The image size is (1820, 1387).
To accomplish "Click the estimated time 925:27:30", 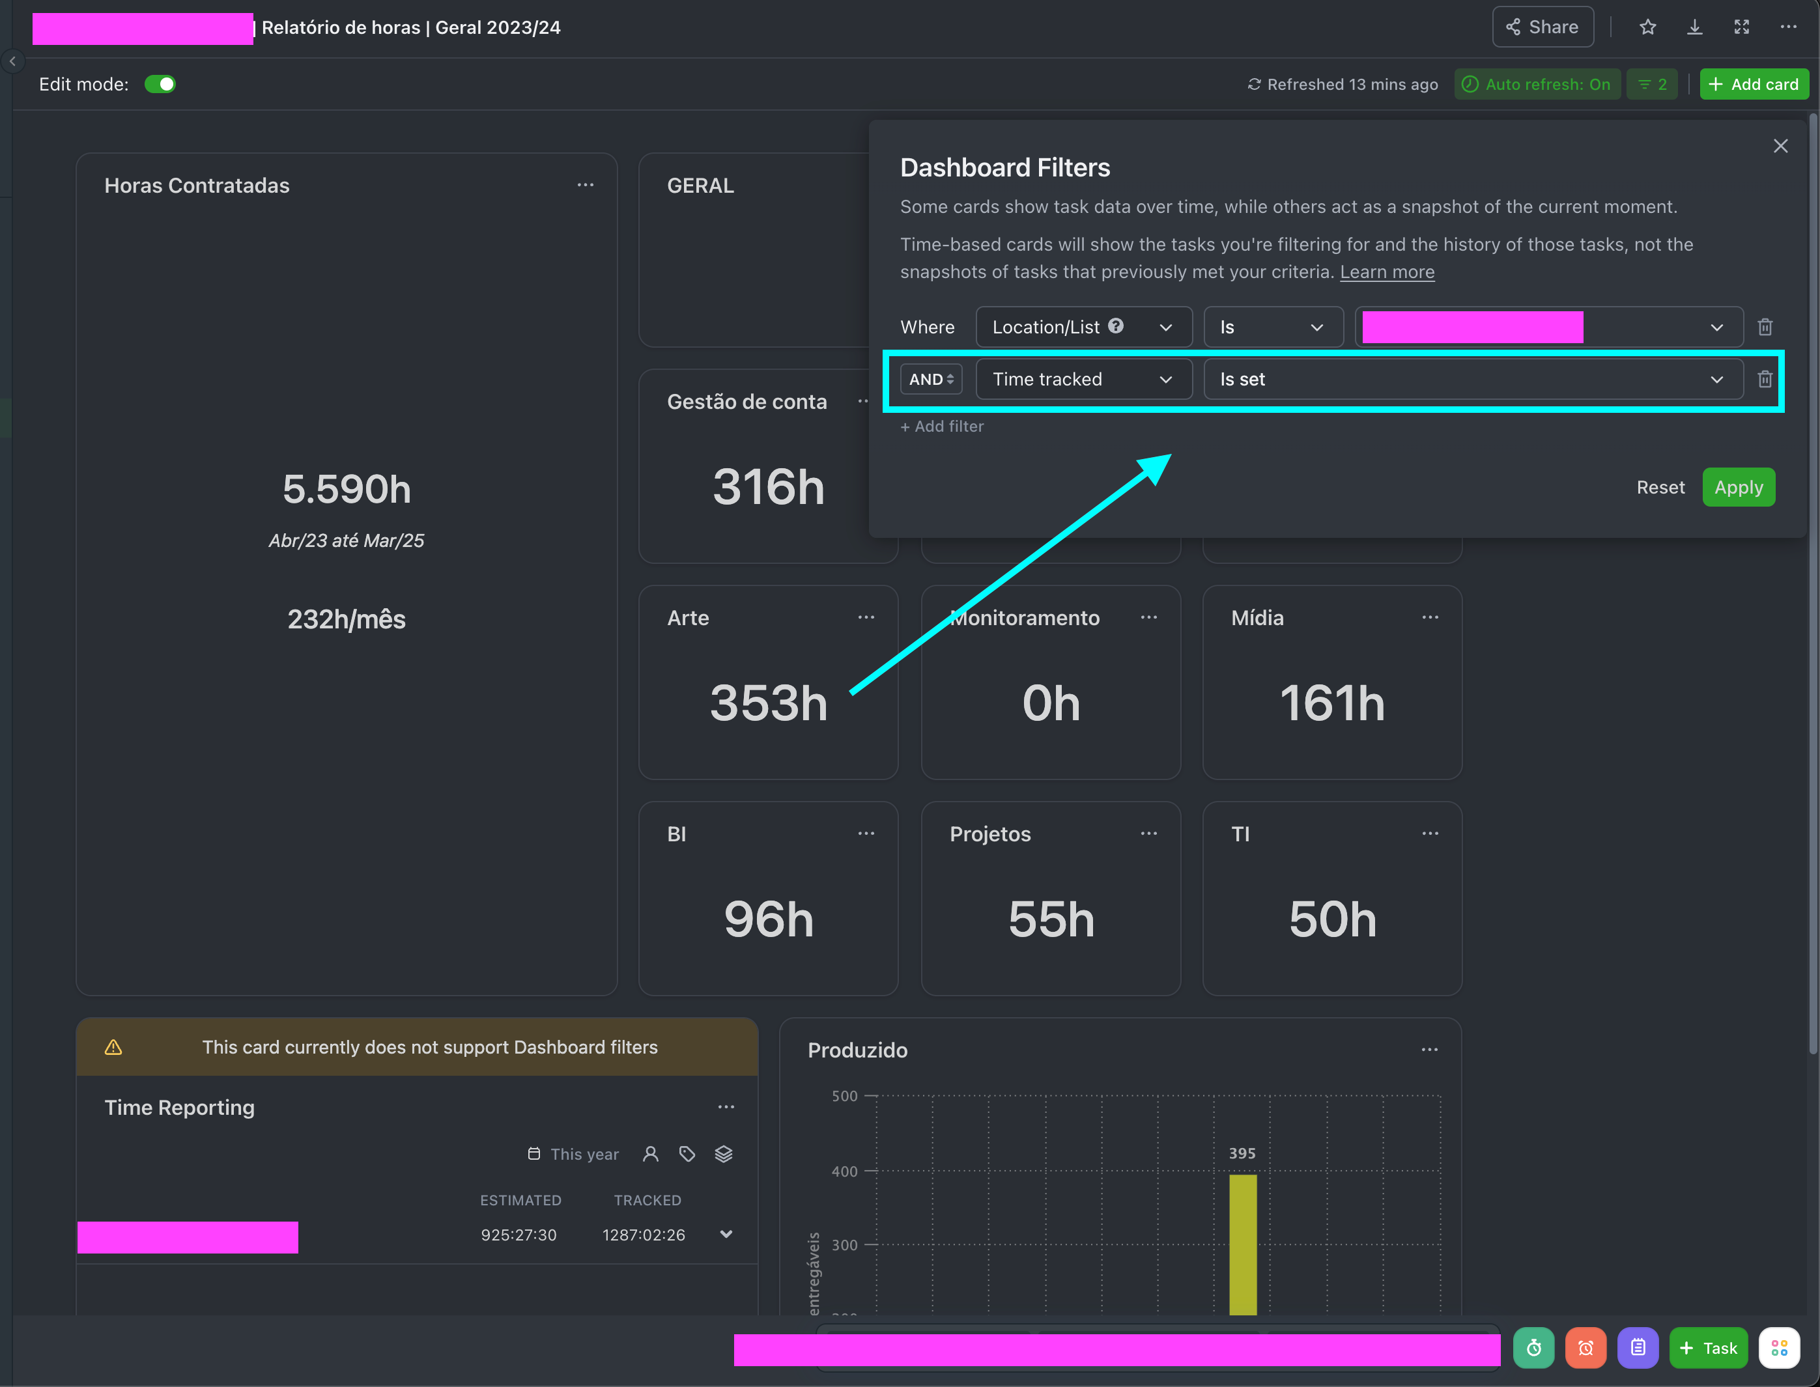I will click(519, 1235).
